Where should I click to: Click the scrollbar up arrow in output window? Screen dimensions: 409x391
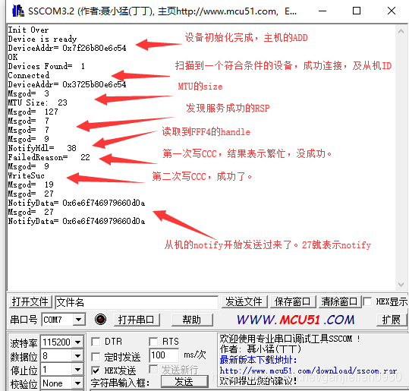[401, 32]
